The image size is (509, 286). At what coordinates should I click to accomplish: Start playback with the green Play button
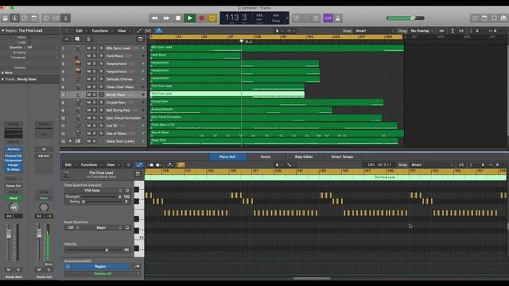(x=189, y=18)
